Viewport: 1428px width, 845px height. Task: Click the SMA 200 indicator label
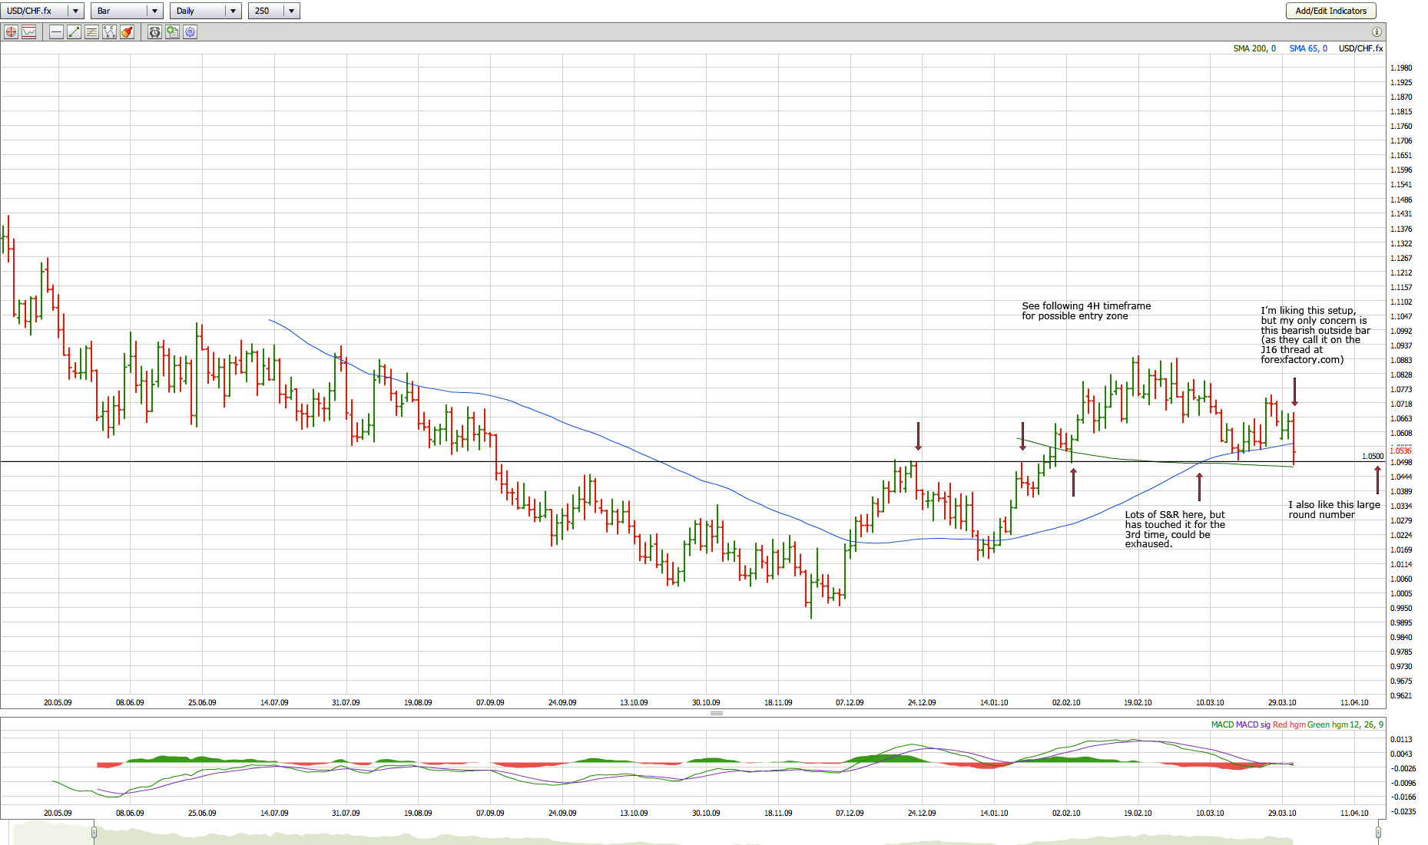pyautogui.click(x=1254, y=48)
